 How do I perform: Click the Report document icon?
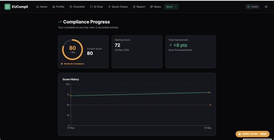click(134, 7)
